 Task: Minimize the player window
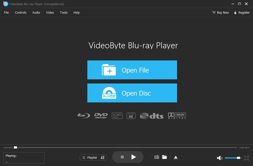coord(233,4)
